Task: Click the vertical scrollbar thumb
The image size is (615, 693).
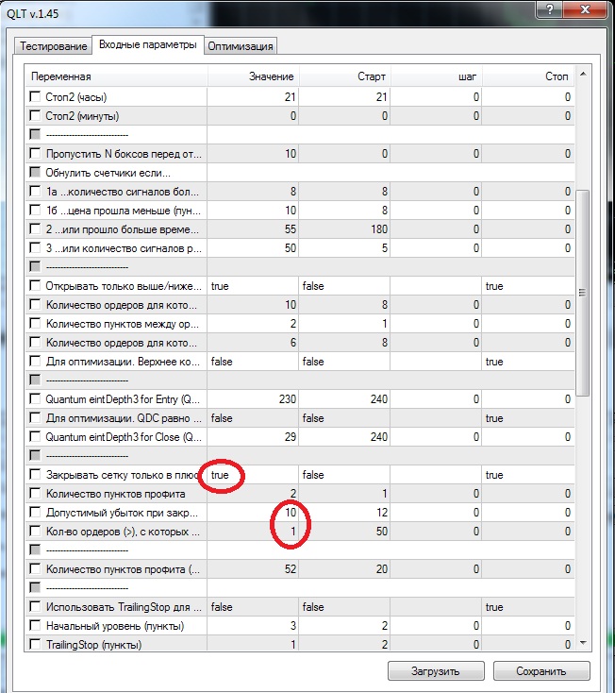Action: click(583, 293)
